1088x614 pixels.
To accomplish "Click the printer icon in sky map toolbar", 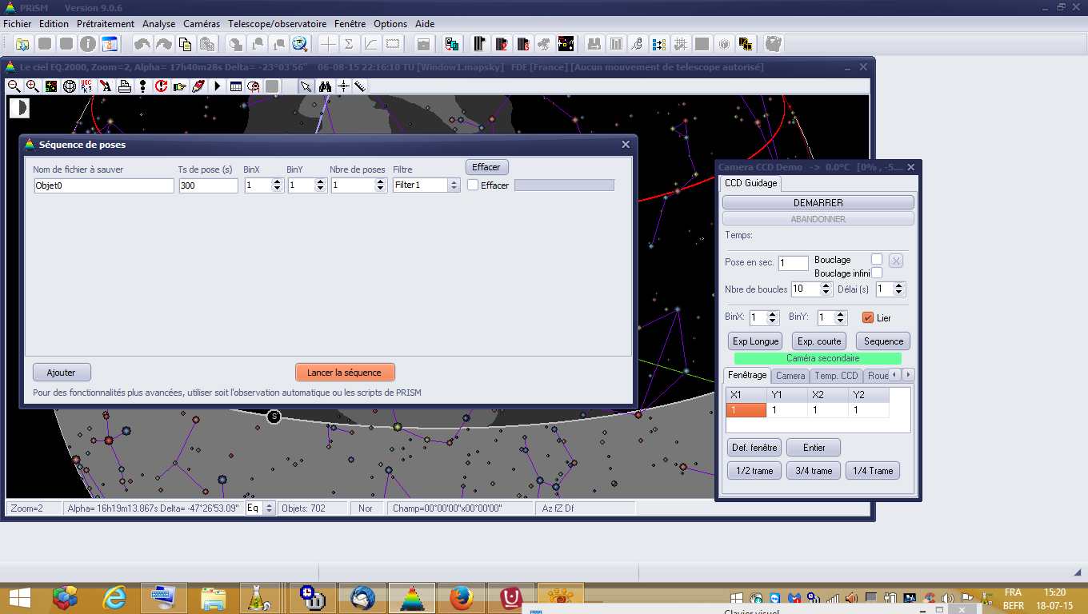I will [124, 86].
